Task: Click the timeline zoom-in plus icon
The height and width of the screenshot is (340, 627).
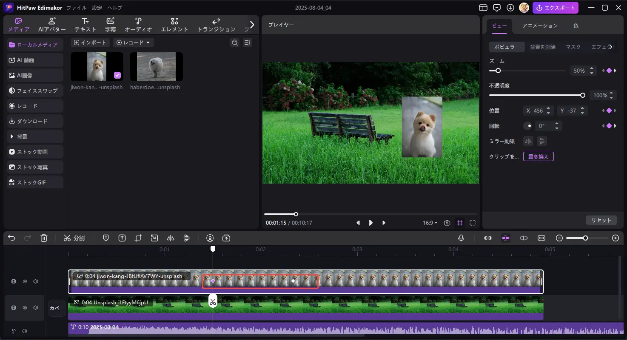Action: pos(616,238)
